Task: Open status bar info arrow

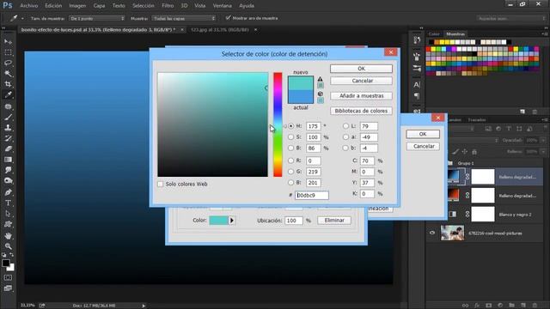Action: (144, 306)
